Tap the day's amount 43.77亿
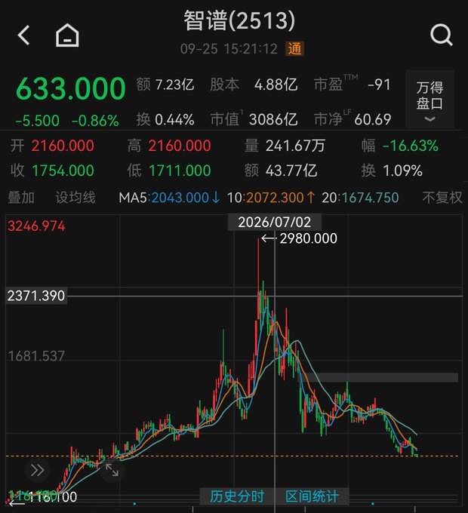The width and height of the screenshot is (468, 513). [291, 170]
